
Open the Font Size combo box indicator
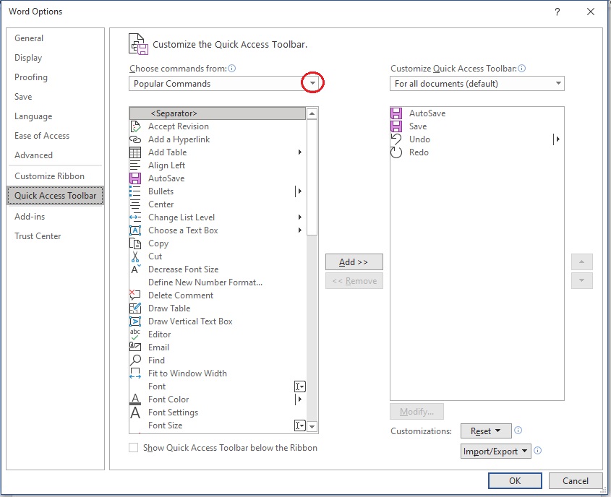point(299,425)
